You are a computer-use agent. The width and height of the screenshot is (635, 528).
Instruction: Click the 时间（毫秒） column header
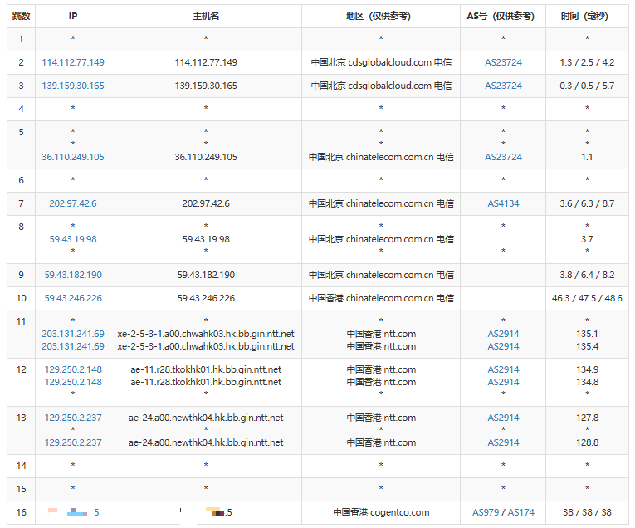tap(587, 16)
